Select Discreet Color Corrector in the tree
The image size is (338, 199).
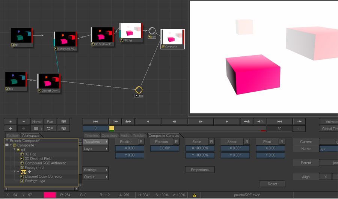(44, 176)
